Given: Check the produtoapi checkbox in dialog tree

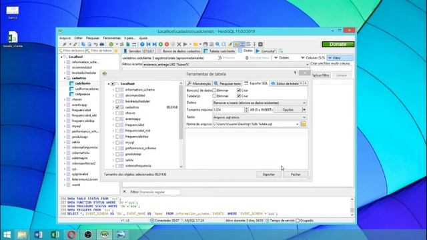Looking at the screenshot, I should (x=117, y=154).
